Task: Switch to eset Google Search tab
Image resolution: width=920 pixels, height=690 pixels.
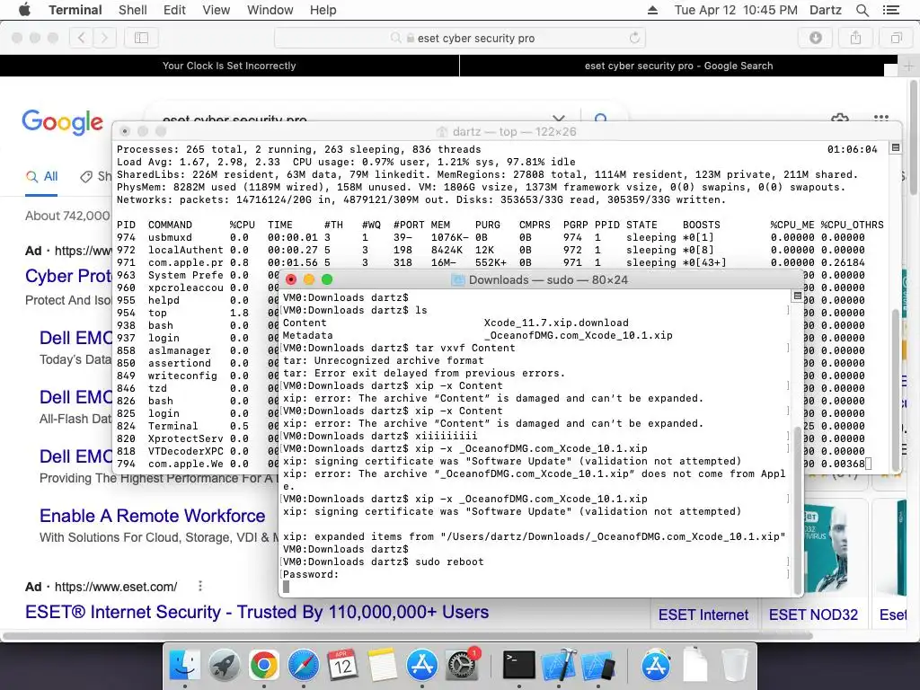Action: click(678, 66)
